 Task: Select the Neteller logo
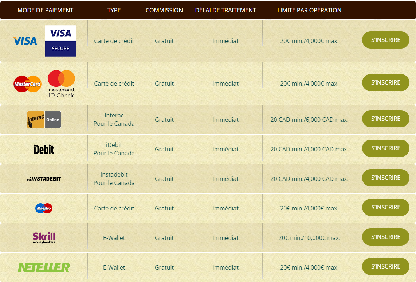pos(44,267)
